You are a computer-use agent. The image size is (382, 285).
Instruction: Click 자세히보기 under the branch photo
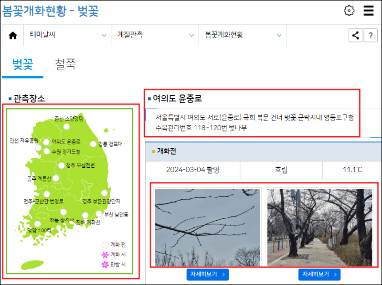(x=208, y=275)
